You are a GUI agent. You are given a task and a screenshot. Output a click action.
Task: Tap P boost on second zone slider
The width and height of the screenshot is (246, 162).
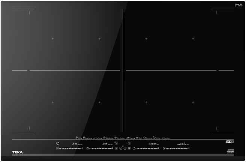[113, 148]
